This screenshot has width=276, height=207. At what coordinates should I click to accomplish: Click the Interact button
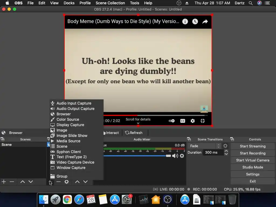tap(111, 133)
